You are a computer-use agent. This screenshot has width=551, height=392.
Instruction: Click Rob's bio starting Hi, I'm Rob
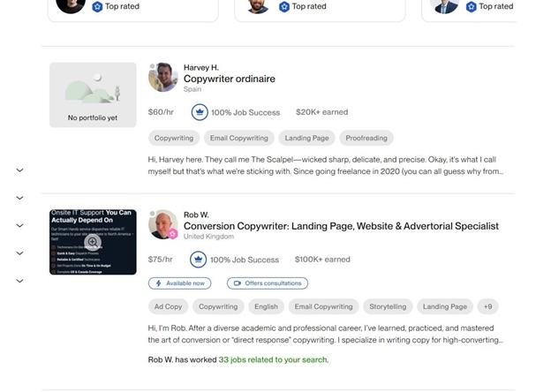point(326,334)
